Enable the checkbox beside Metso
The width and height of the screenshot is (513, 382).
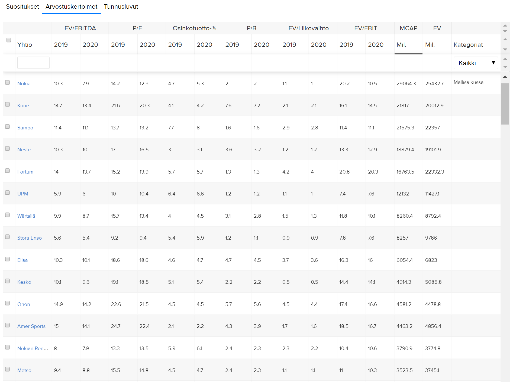tap(8, 369)
